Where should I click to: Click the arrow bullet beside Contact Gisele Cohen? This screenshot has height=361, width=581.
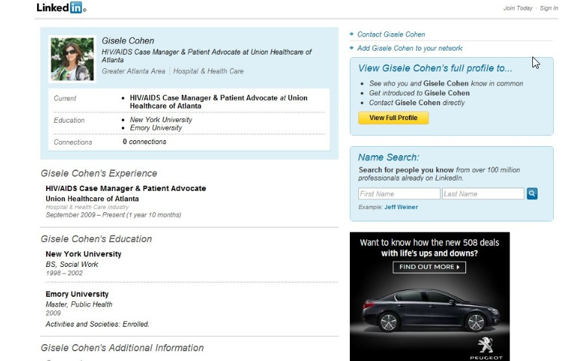(352, 34)
